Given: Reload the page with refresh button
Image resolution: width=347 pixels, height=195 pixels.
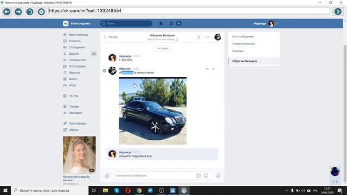Looking at the screenshot, I should [x=30, y=11].
